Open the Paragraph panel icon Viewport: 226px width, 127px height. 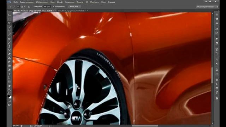click(x=217, y=64)
